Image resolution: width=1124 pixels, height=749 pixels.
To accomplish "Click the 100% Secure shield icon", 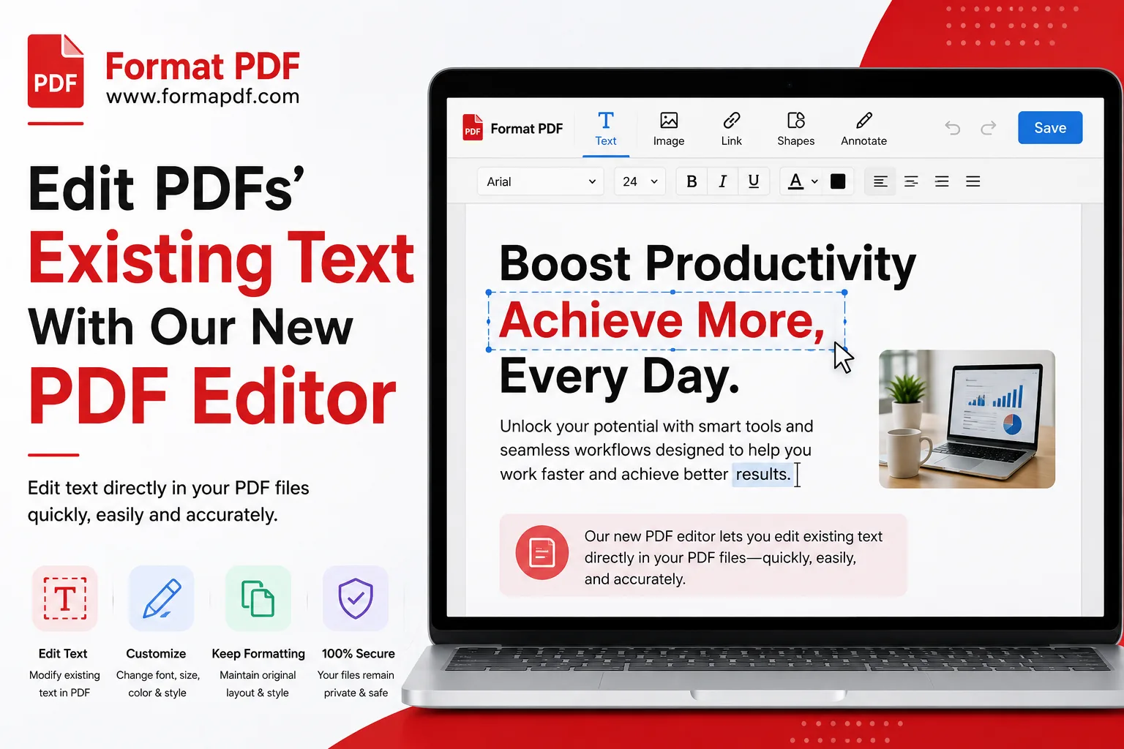I will coord(356,598).
